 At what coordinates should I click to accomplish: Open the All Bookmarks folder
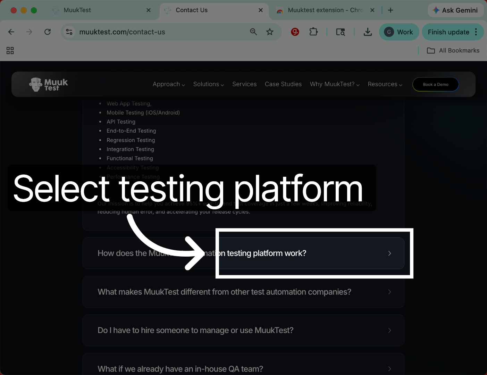pyautogui.click(x=453, y=51)
